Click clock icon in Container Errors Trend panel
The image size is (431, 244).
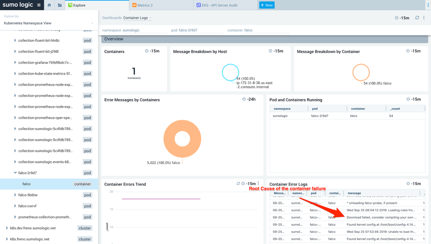click(x=243, y=183)
